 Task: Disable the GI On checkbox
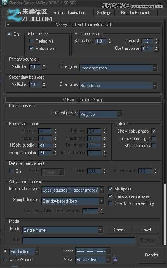(x=9, y=34)
